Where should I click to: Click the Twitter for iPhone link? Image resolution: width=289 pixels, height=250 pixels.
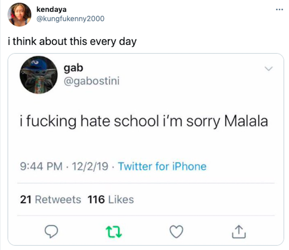162,166
